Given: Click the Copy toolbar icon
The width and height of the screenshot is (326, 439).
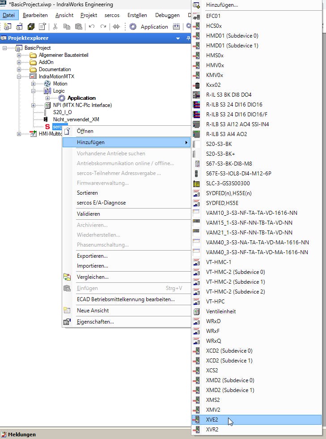Looking at the screenshot, I should tap(67, 27).
